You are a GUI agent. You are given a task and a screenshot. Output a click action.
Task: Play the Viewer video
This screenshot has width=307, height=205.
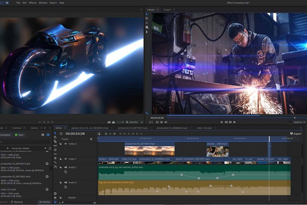235,122
